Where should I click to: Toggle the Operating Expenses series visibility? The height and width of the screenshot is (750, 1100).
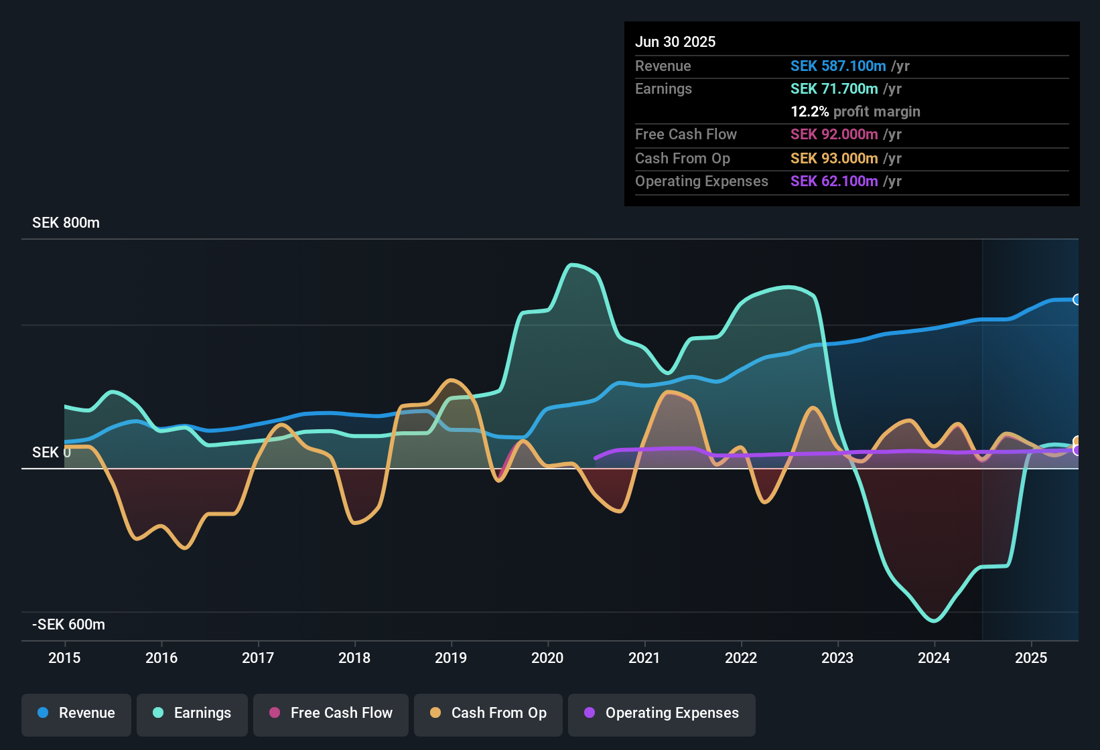661,713
